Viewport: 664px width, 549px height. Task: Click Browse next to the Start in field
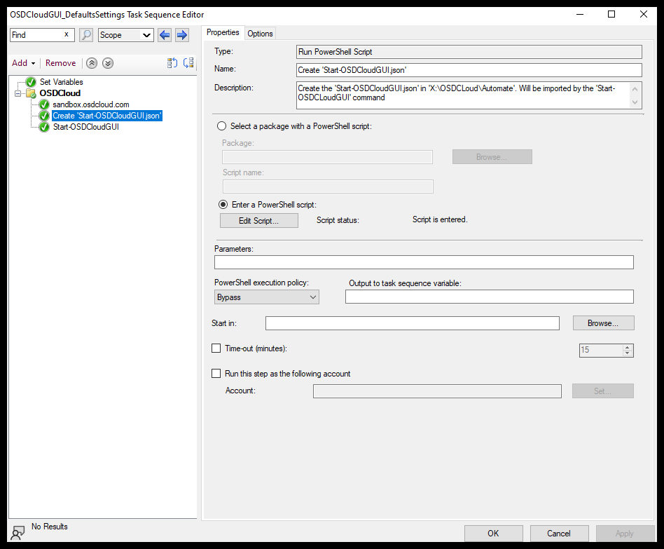click(603, 323)
